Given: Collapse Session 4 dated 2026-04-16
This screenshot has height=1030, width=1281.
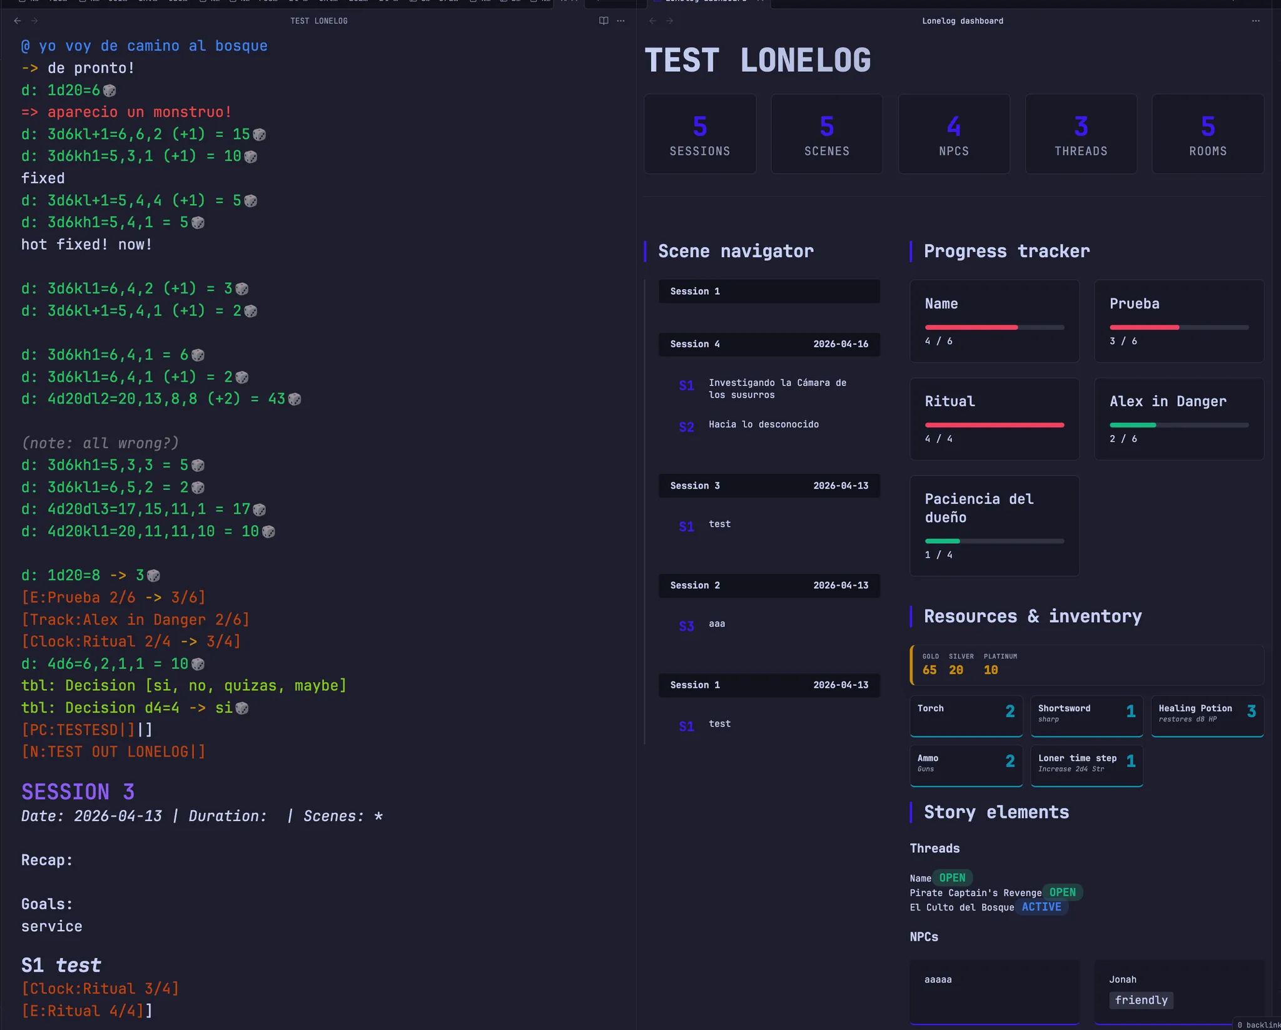Looking at the screenshot, I should 769,344.
